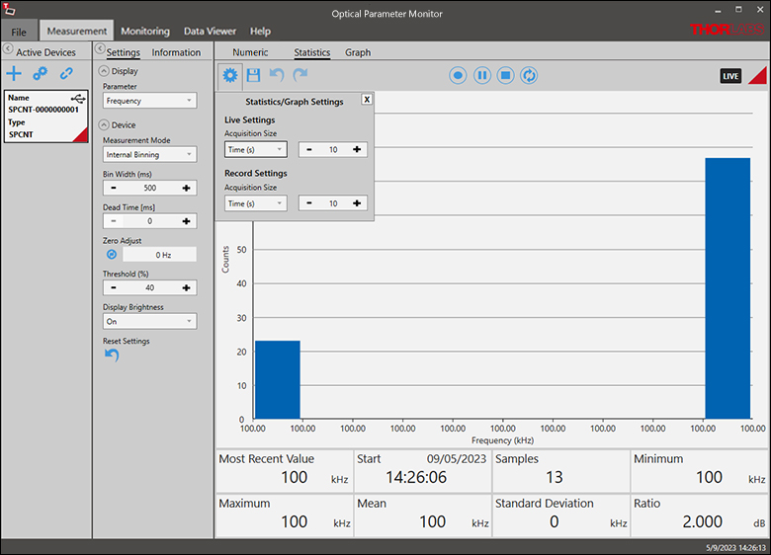Click the Zero Adjust icon
The image size is (771, 555).
(x=112, y=254)
